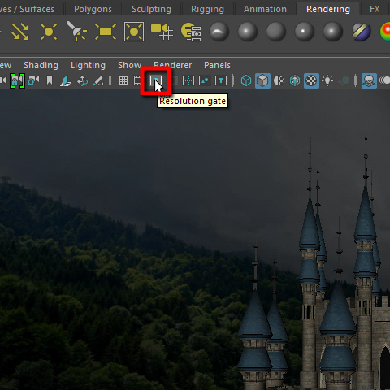This screenshot has height=390, width=390.
Task: Open the Lighting panel menu
Action: (88, 65)
